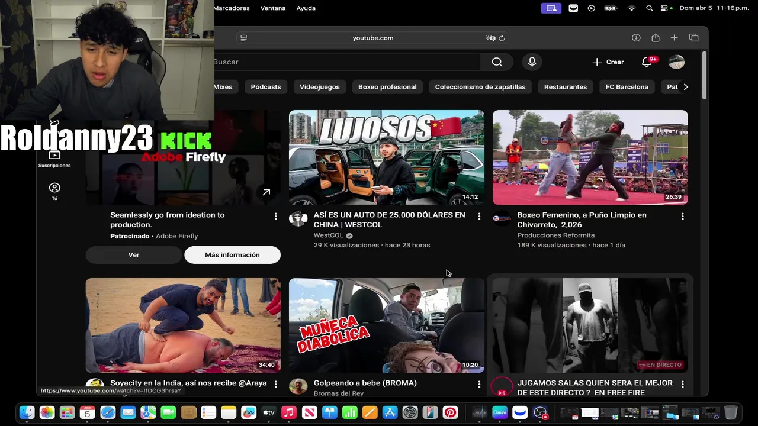Click the translate icon in address bar
This screenshot has height=426, width=758.
coord(490,38)
